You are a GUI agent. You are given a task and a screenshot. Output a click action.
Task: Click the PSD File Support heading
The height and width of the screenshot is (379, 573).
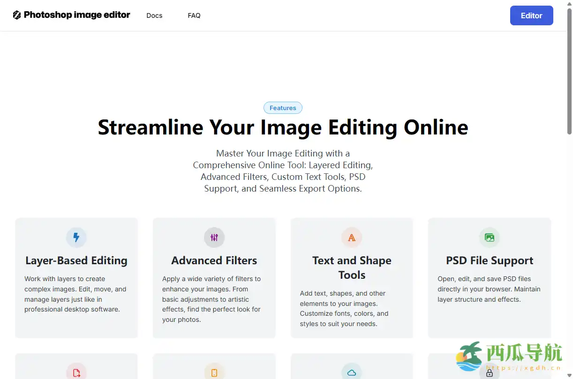click(x=490, y=260)
